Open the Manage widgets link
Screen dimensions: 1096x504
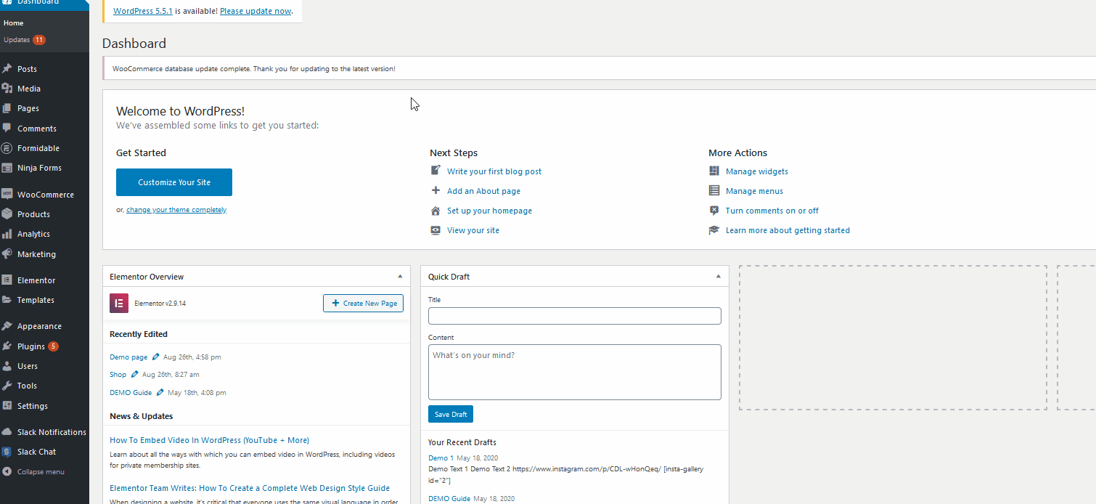pyautogui.click(x=757, y=171)
